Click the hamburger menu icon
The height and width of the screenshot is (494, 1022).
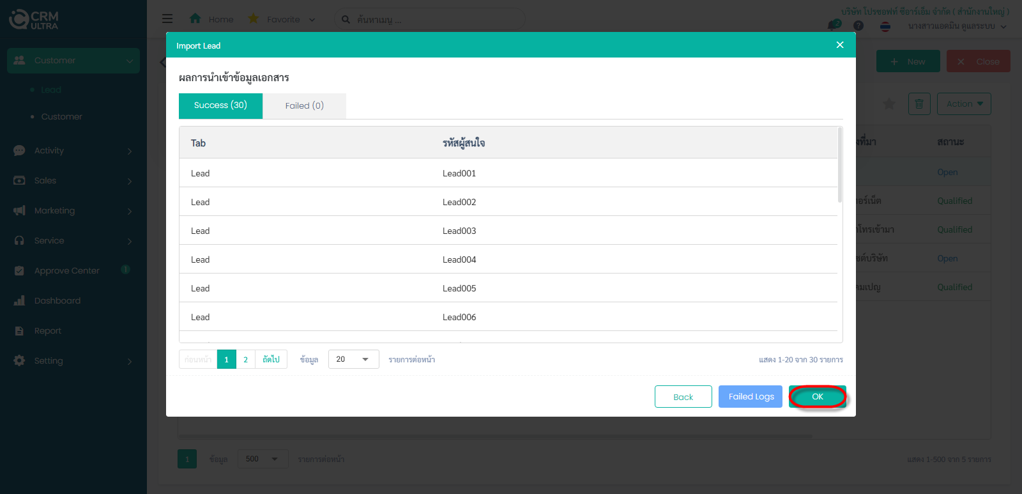click(167, 19)
